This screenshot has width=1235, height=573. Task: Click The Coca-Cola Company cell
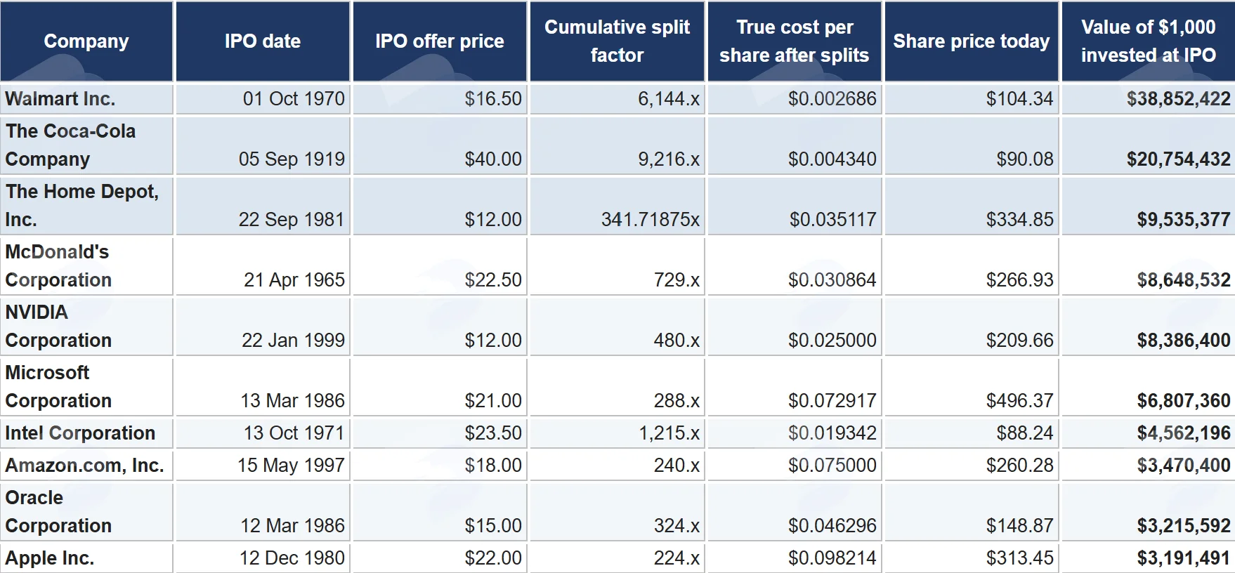click(86, 145)
